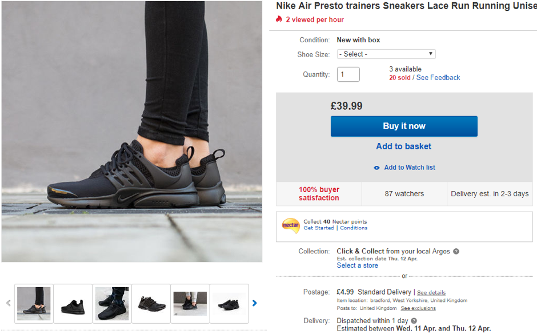Expand the See details postage link
537x334 pixels.
click(431, 292)
